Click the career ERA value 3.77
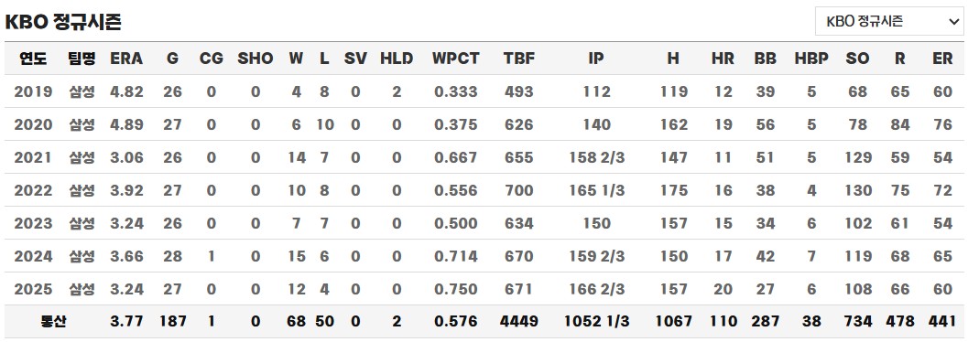Viewport: 968px width, 342px height. tap(126, 321)
